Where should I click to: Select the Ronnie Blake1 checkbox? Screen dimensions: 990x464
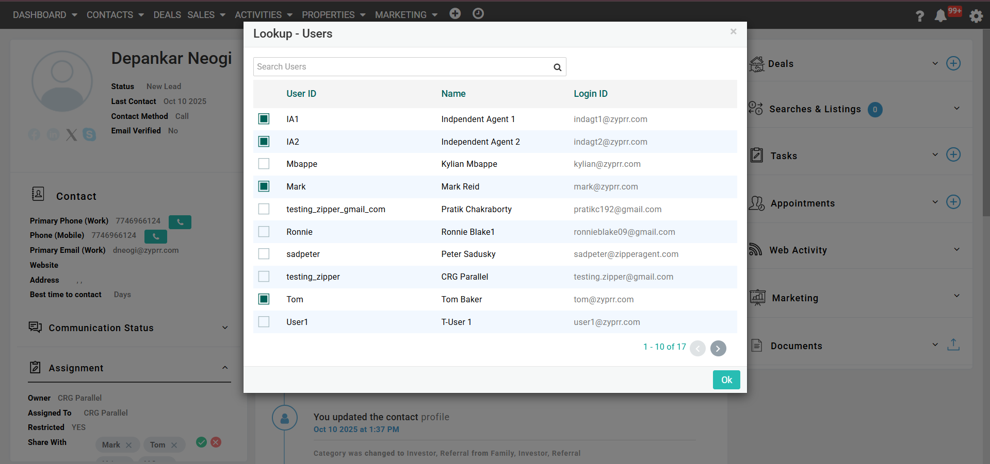264,232
